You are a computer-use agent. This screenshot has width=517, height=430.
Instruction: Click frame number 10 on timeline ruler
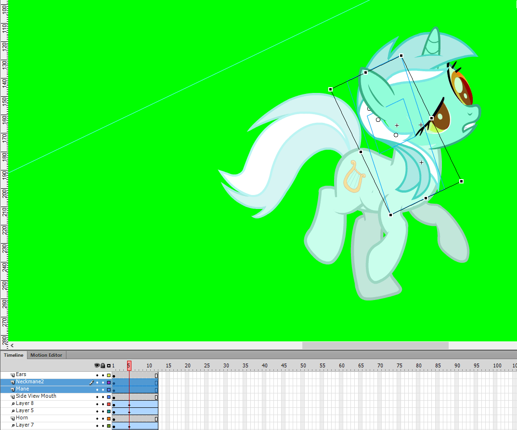(x=149, y=365)
